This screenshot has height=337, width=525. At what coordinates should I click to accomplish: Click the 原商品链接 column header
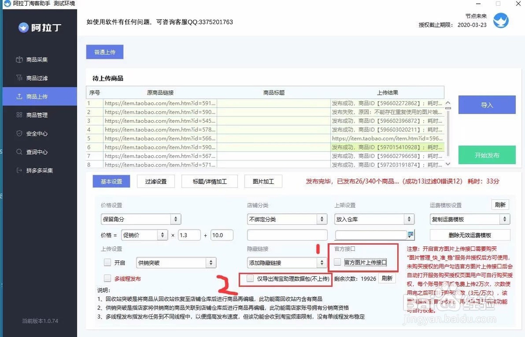[160, 93]
